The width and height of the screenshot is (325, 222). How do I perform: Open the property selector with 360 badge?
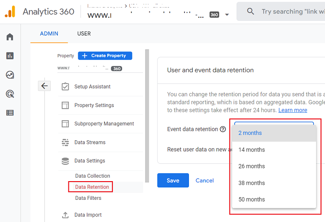click(100, 68)
